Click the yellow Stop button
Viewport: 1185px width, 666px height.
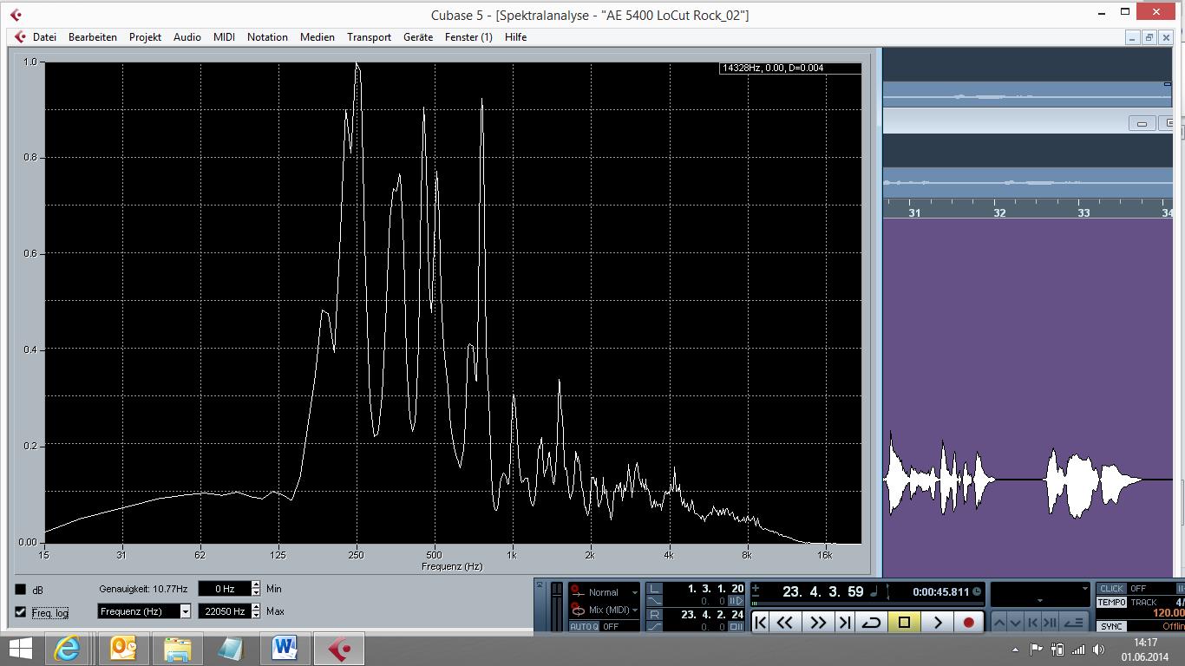904,622
